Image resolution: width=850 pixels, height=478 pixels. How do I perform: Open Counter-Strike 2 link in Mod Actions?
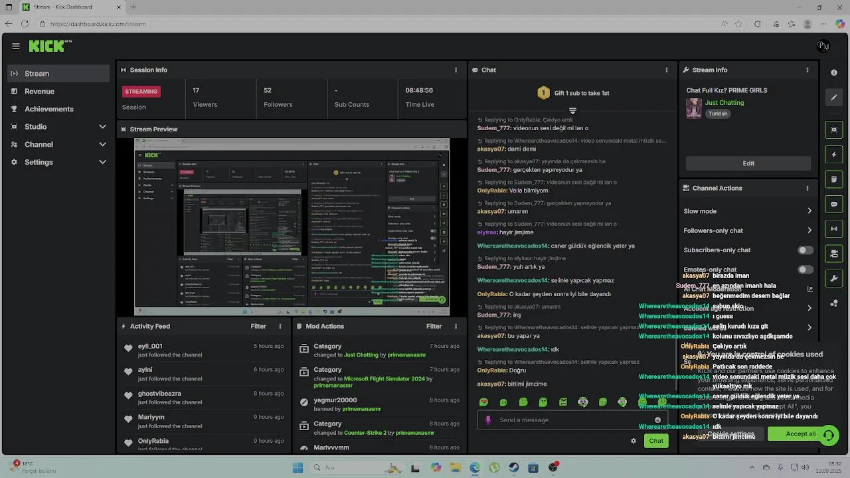point(365,433)
